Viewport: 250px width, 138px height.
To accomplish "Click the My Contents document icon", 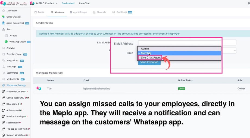I will [4, 79].
